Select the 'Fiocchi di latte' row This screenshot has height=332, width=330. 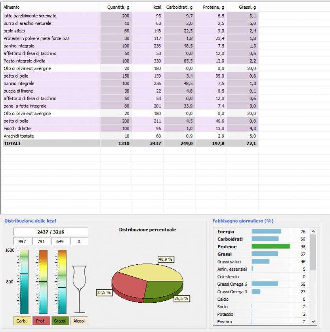click(17, 129)
